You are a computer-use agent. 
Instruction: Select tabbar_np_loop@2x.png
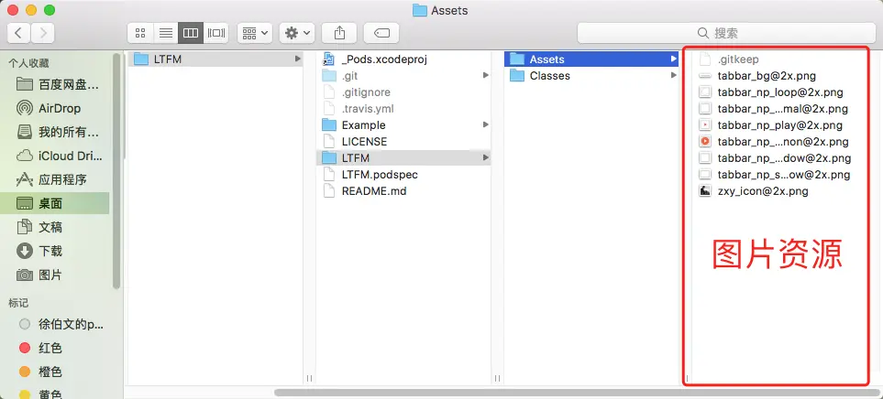click(x=780, y=92)
